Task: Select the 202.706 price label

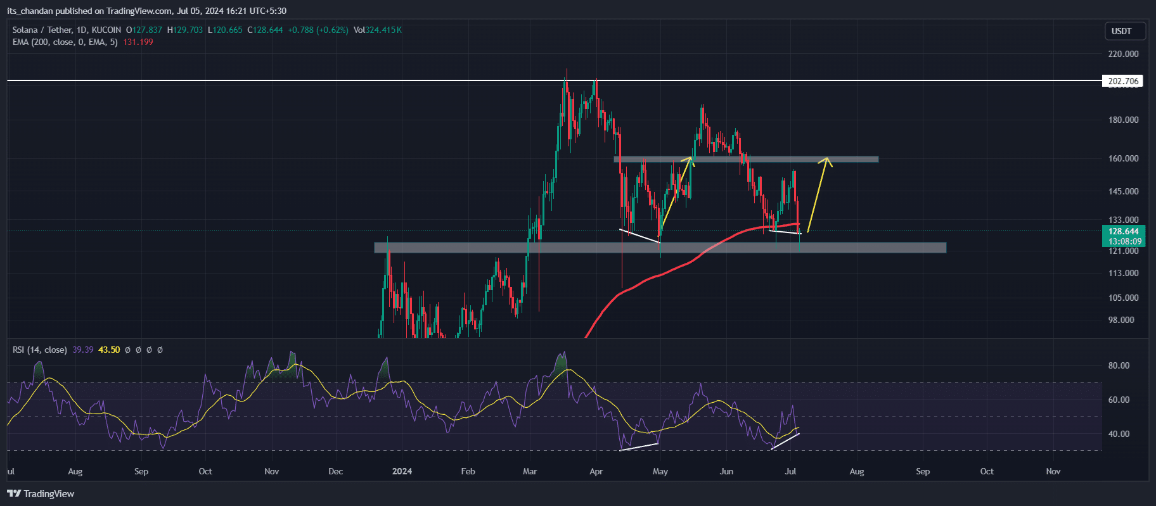Action: tap(1124, 81)
